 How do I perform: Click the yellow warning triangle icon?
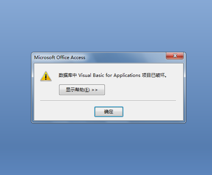(46, 76)
